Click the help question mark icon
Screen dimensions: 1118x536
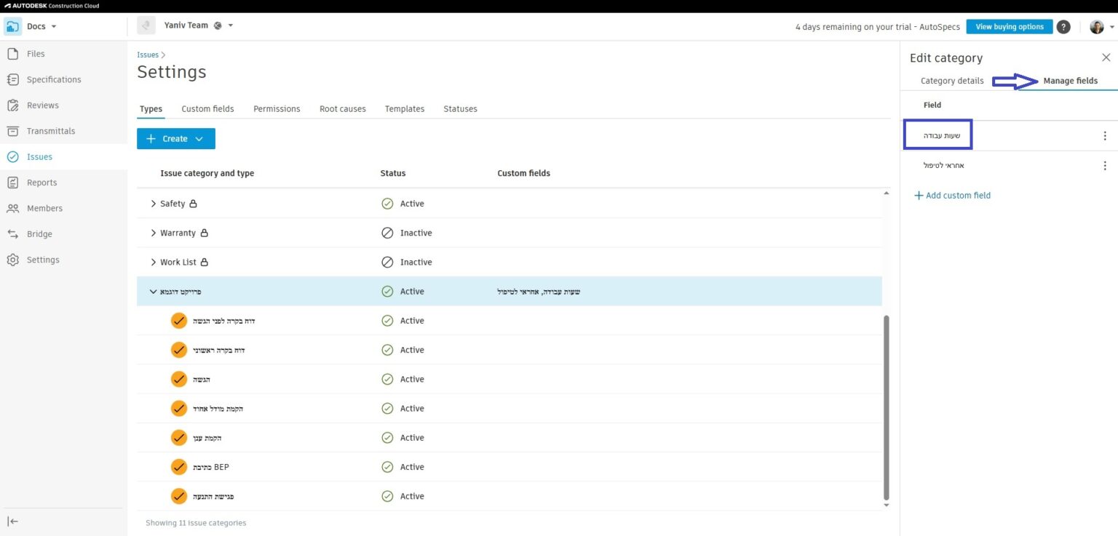[1063, 27]
